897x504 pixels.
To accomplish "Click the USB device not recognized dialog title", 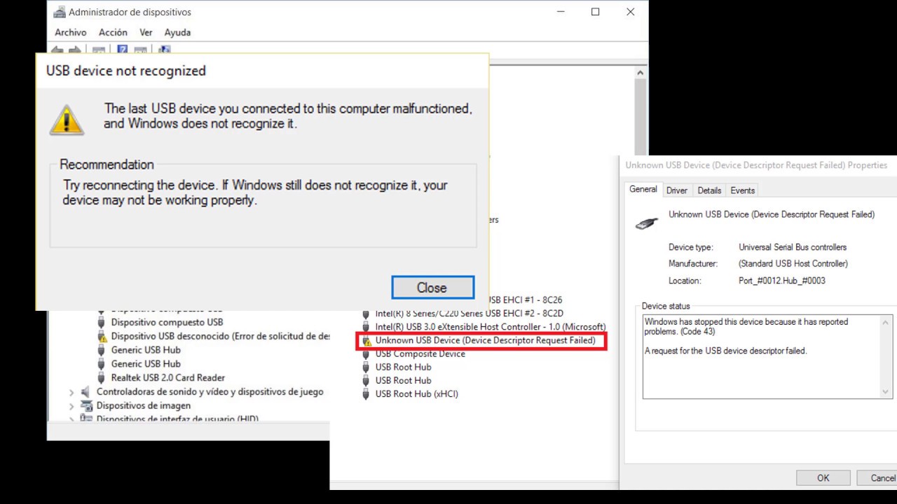I will click(126, 71).
